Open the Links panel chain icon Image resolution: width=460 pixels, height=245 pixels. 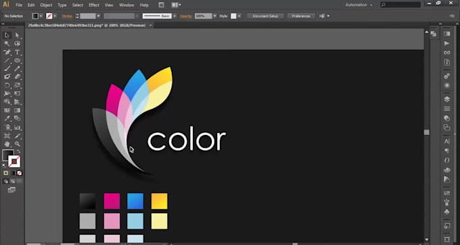pos(446,53)
